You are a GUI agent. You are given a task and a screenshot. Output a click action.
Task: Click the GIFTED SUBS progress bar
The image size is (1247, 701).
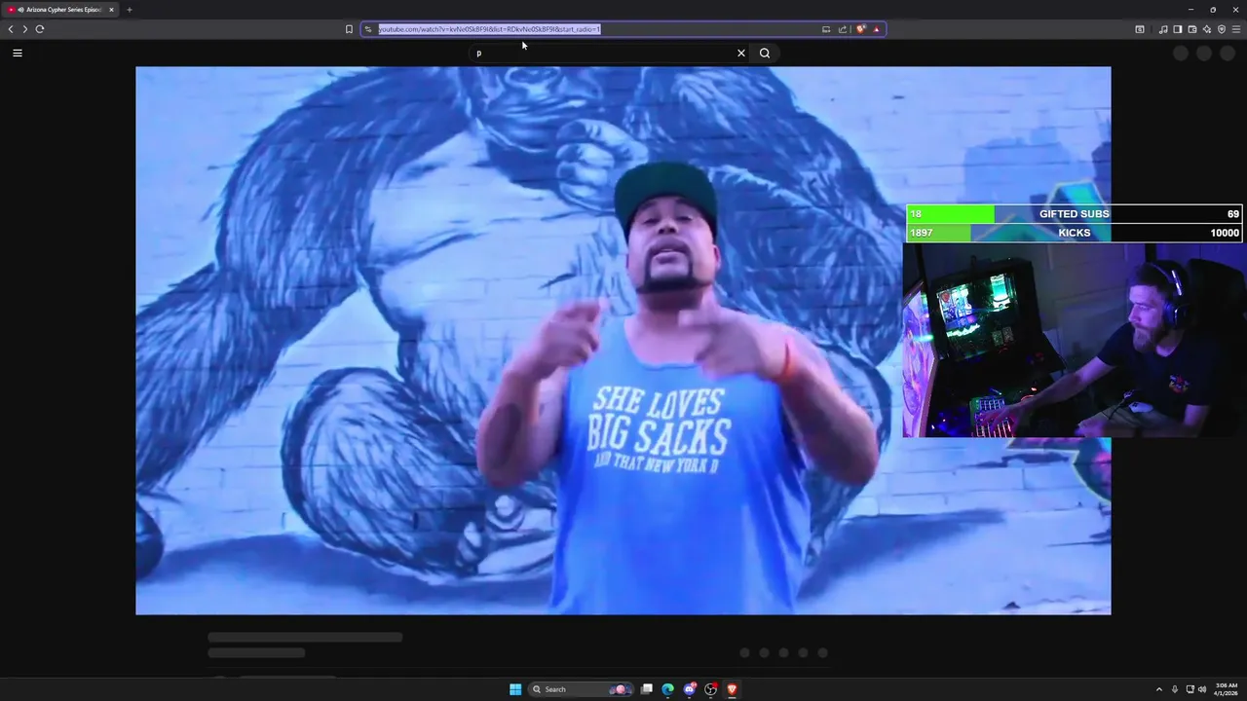click(x=1074, y=214)
